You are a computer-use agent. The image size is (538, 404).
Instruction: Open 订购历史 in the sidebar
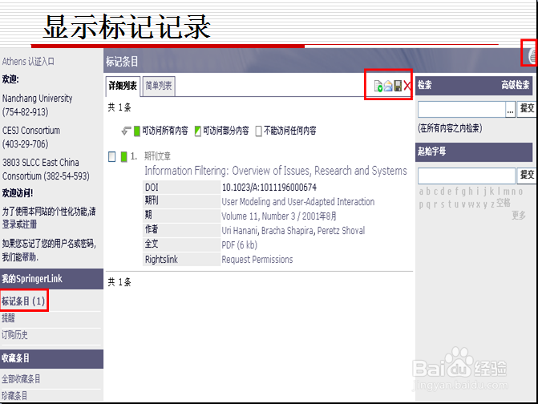coord(14,335)
